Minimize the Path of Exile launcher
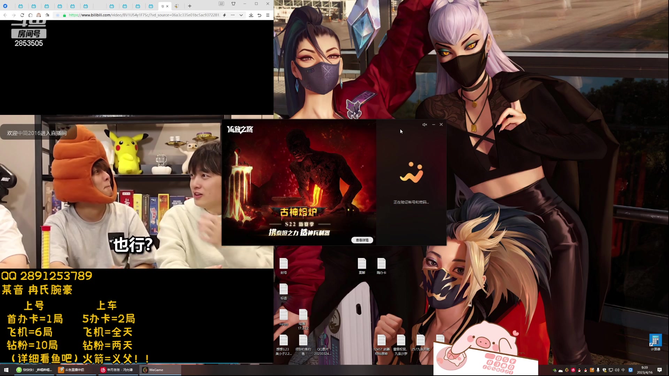The image size is (669, 376). [433, 125]
